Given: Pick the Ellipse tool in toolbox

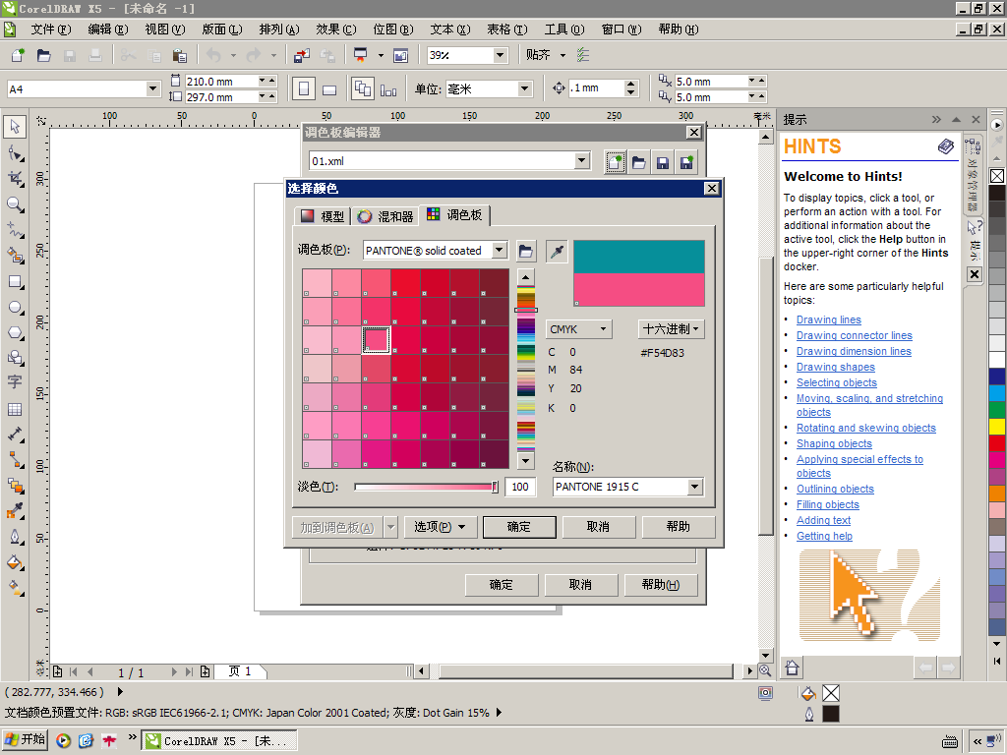Looking at the screenshot, I should (x=15, y=307).
